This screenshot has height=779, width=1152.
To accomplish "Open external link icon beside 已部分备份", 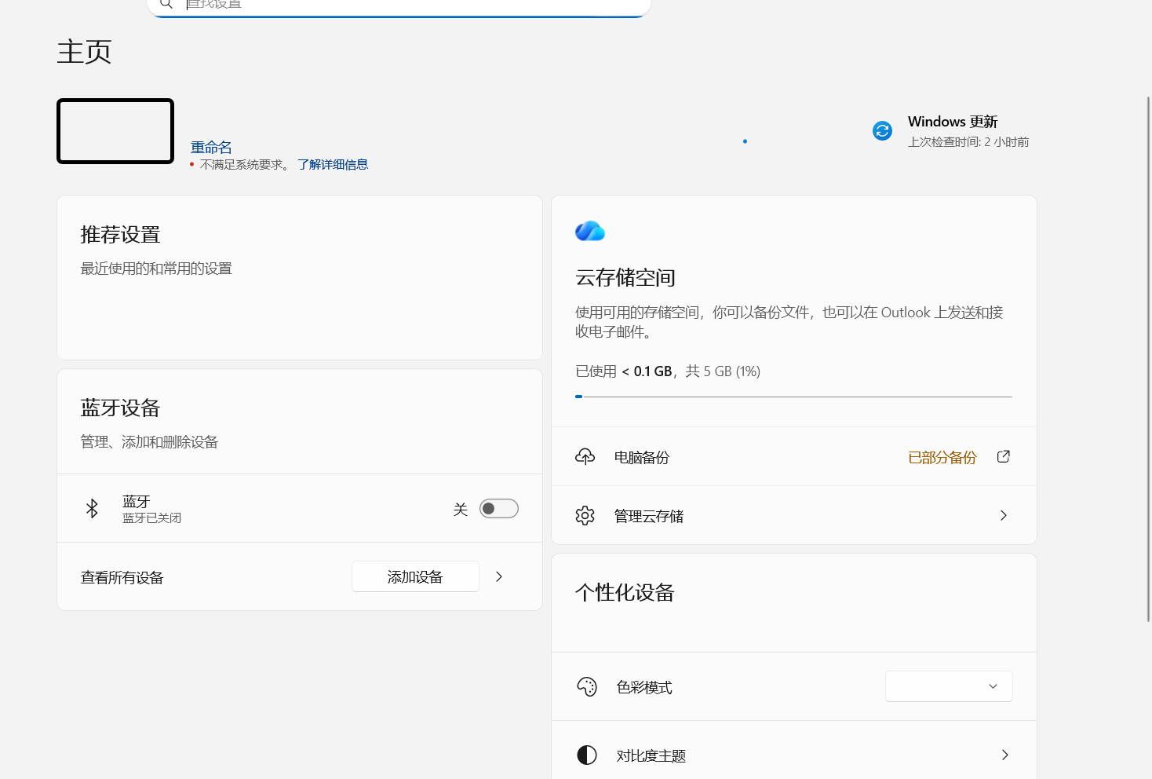I will (1003, 456).
